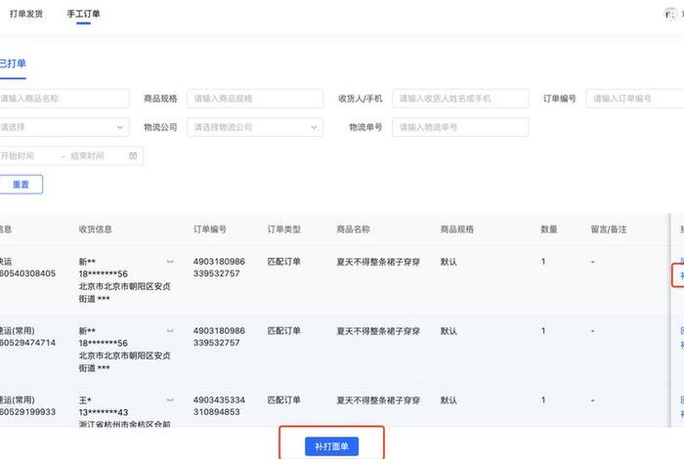Click the 补打面单 button
684x459 pixels.
331,446
